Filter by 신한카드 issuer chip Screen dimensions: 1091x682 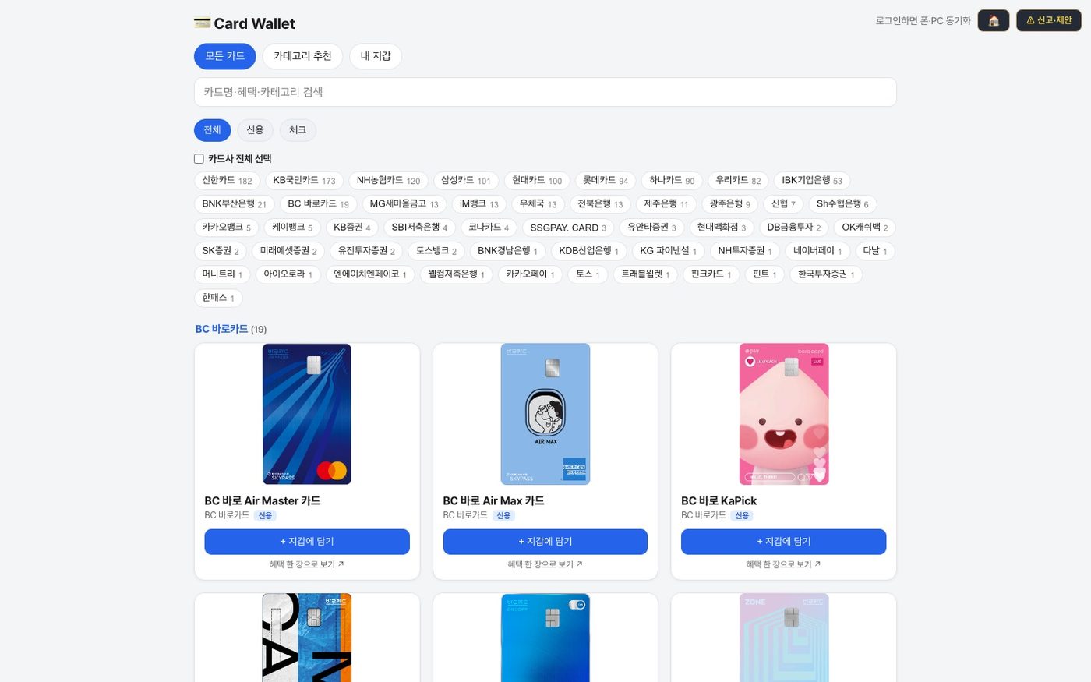[x=227, y=180]
